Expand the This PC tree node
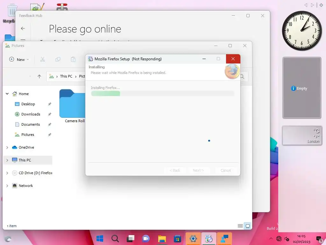The height and width of the screenshot is (245, 326). (x=7, y=160)
